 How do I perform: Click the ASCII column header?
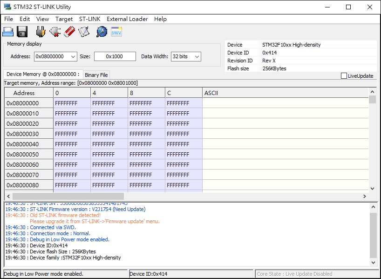pos(286,93)
